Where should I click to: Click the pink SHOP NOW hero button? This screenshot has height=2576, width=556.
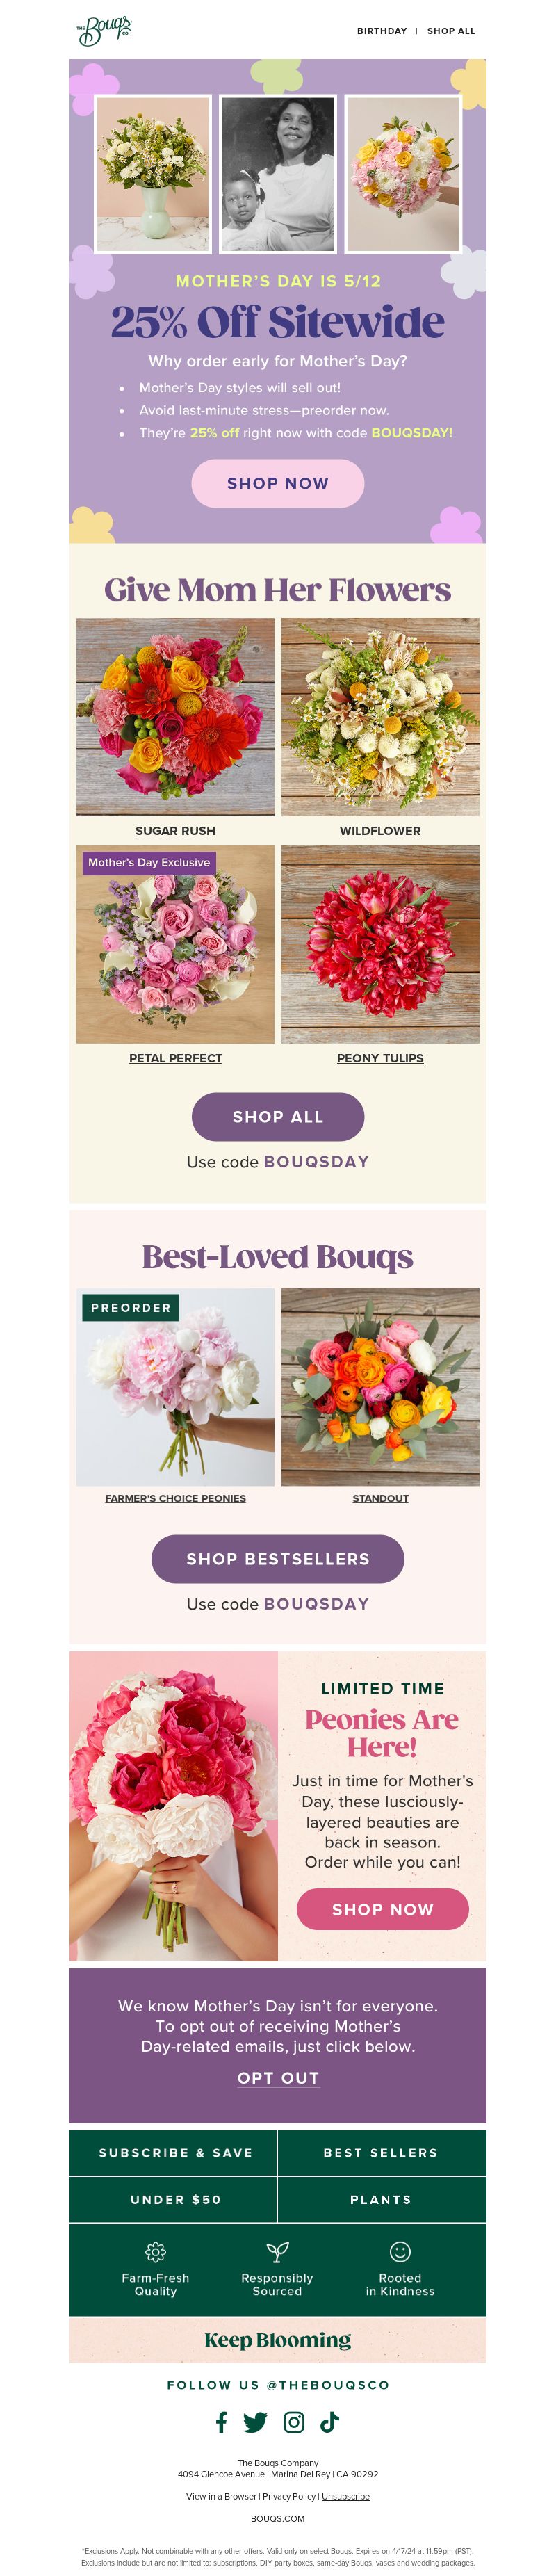click(278, 483)
